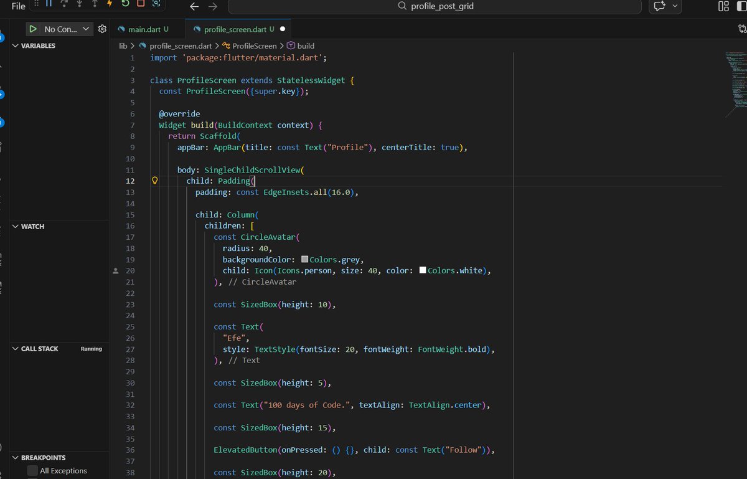Close profile_screen.dart via the unsaved dot

[283, 29]
